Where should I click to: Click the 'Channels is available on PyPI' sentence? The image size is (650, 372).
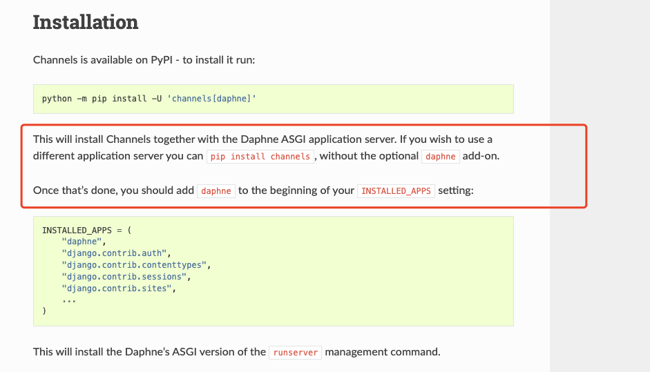(x=144, y=60)
